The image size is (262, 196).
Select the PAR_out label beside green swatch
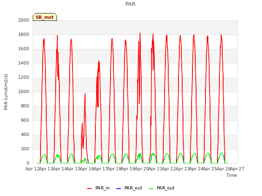point(165,188)
